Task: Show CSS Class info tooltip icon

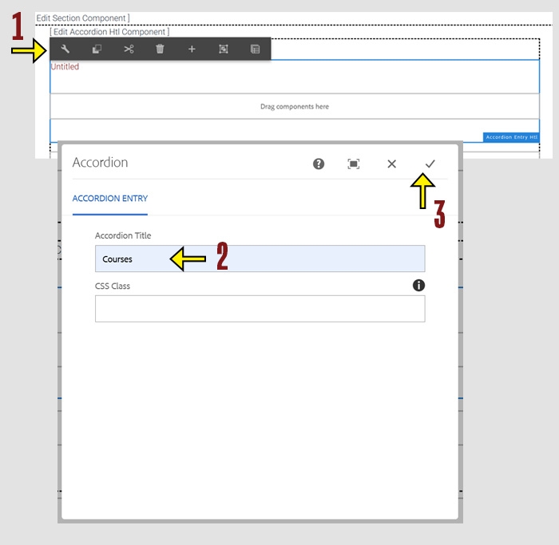Action: click(418, 286)
